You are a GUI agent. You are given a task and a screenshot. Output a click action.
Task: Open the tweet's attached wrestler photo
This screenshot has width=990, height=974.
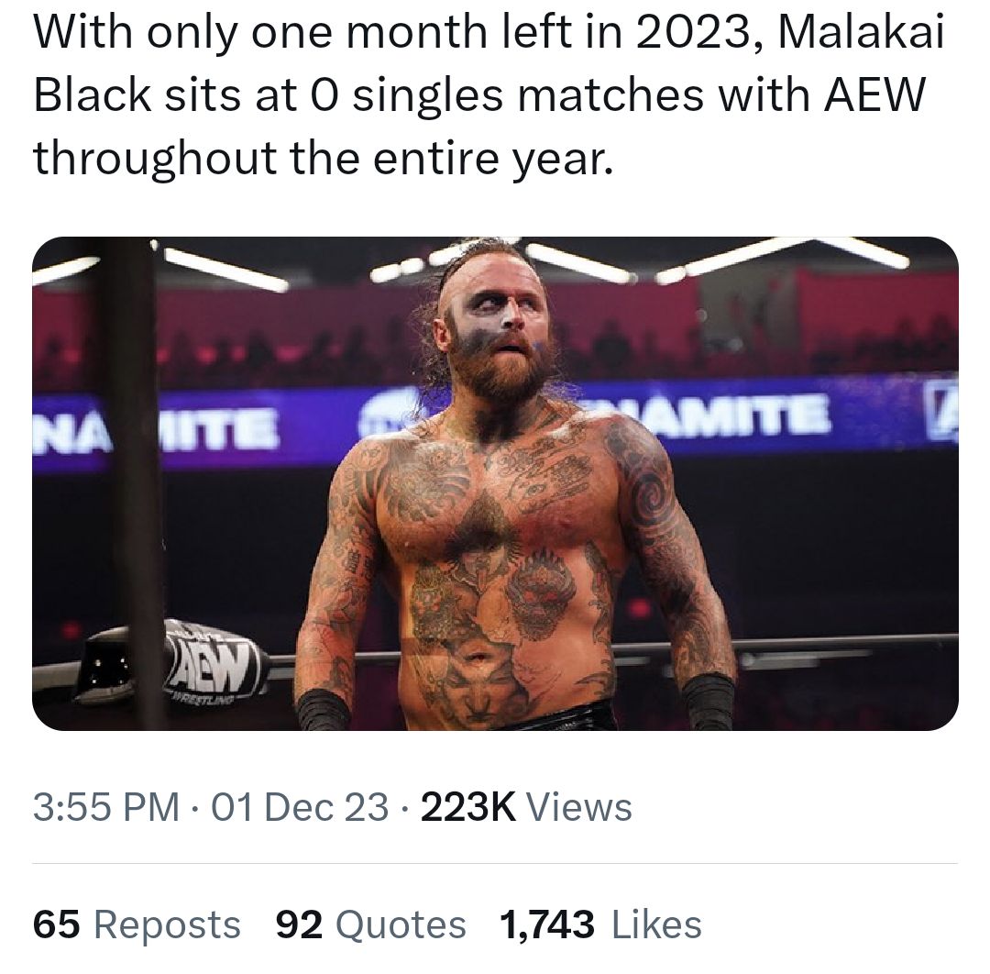(x=495, y=483)
